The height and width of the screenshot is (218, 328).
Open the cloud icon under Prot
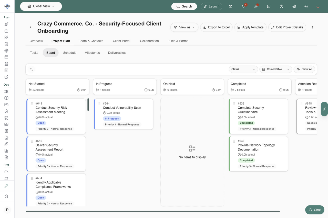[x=6, y=172]
